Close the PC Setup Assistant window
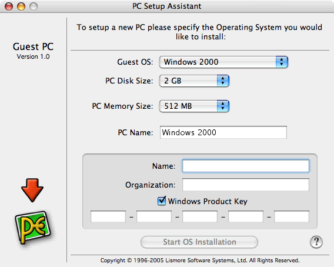334x267 pixels. point(9,6)
